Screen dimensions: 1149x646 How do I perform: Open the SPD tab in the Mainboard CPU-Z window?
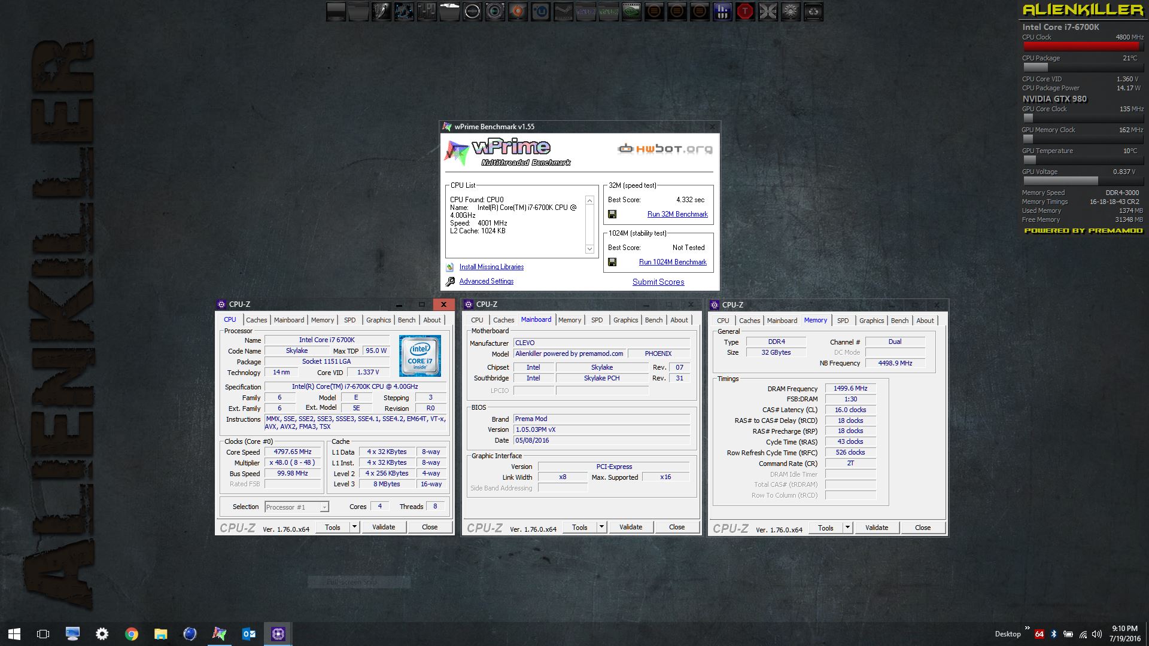597,320
